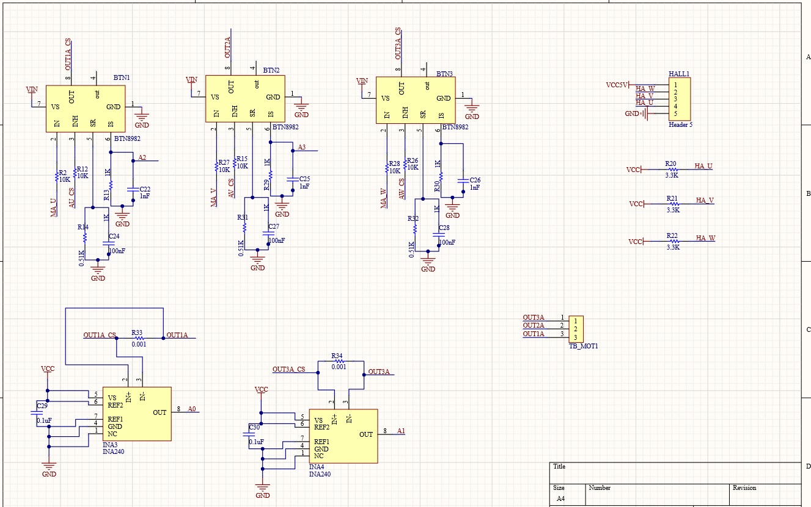Click the A0 output net label
811x507 pixels.
pos(192,409)
